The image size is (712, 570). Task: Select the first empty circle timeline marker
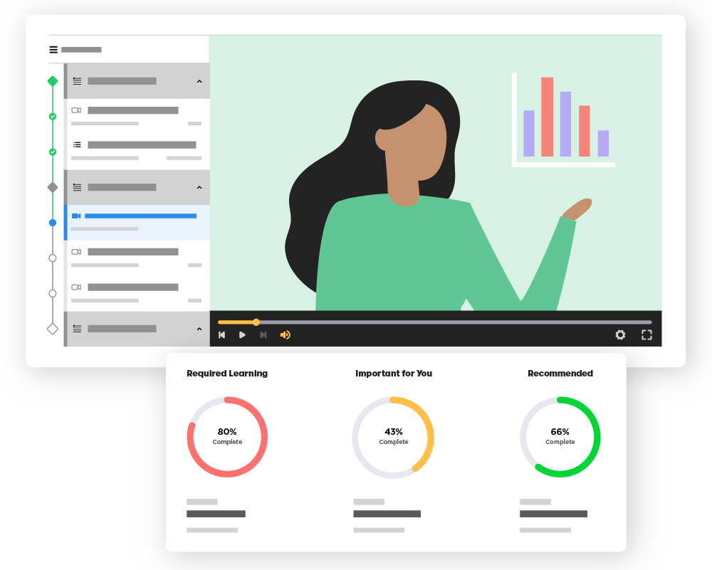click(53, 258)
